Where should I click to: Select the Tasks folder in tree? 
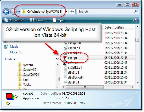[27, 85]
